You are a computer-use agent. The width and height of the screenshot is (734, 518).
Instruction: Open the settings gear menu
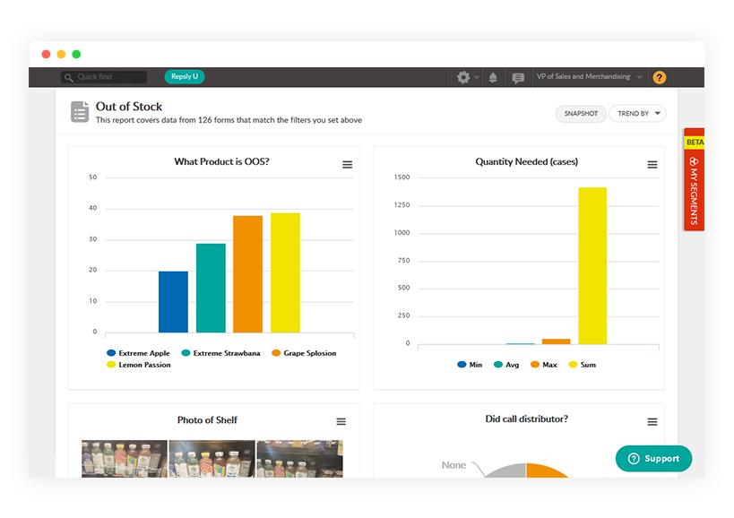[x=464, y=78]
